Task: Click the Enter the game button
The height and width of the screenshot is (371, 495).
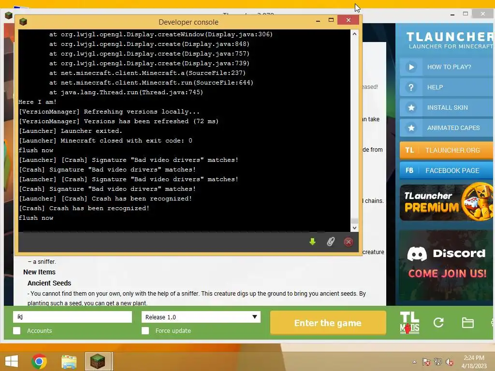Action: pyautogui.click(x=328, y=323)
